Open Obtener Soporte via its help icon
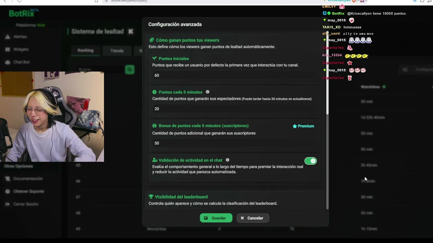This screenshot has height=243, width=433. coord(7,191)
